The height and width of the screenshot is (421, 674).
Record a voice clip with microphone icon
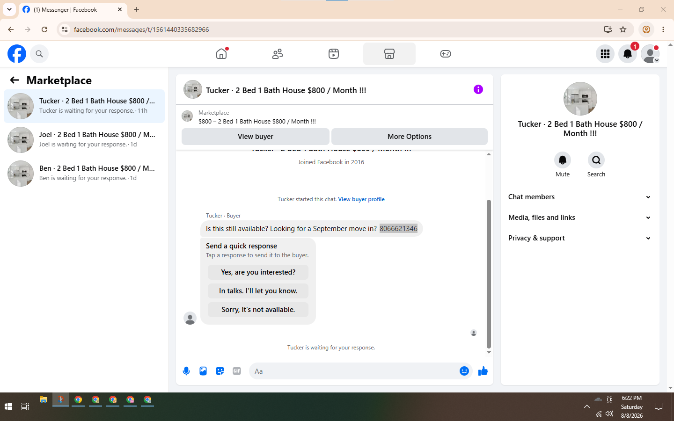tap(186, 371)
